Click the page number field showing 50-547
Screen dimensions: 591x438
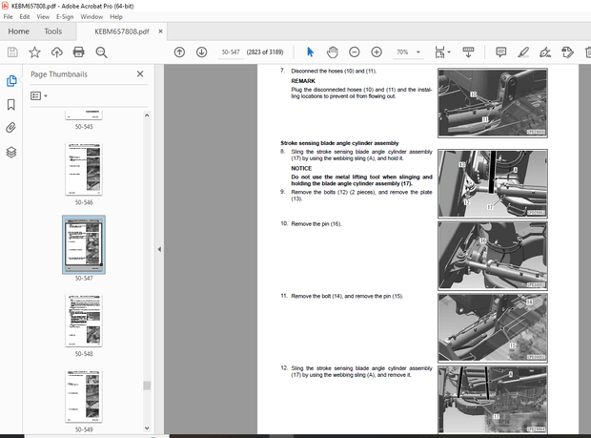(x=231, y=52)
